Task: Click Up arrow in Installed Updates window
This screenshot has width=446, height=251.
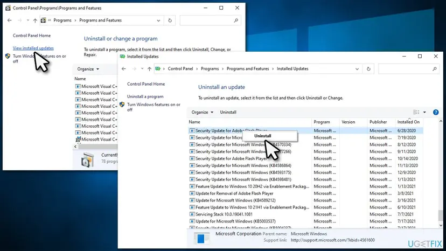Action: (149, 69)
